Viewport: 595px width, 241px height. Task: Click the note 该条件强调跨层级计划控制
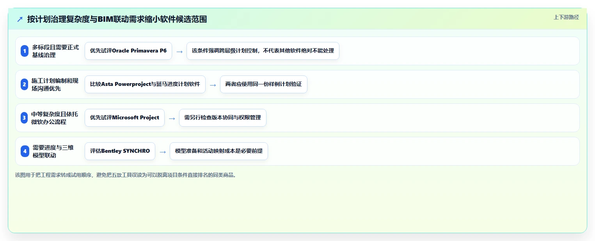263,51
